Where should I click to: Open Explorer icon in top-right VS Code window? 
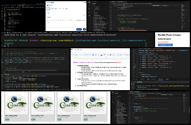(89, 2)
